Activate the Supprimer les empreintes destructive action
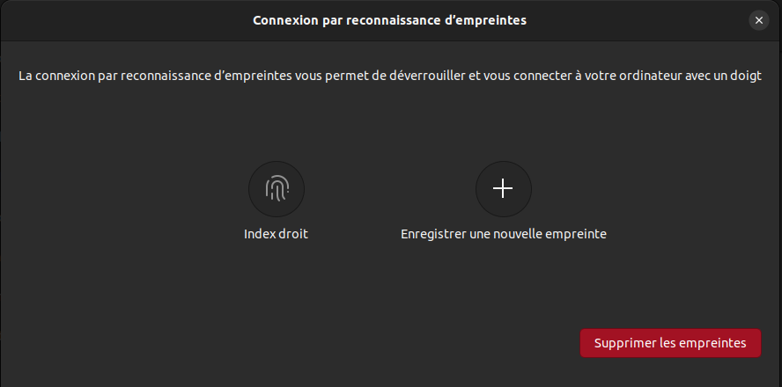This screenshot has width=782, height=387. click(x=670, y=343)
